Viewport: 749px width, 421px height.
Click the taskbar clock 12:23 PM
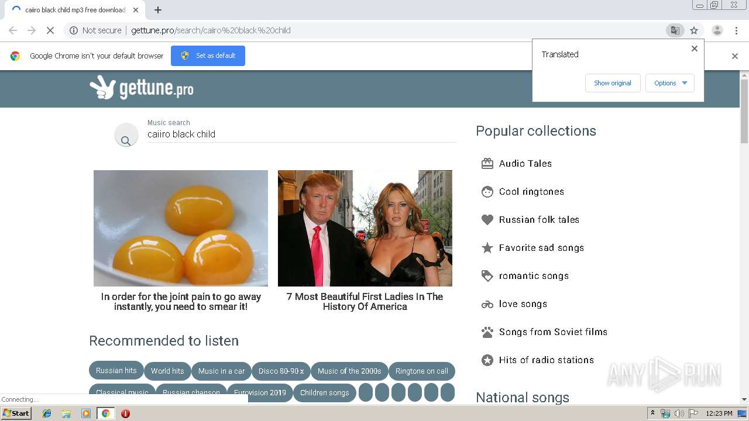(x=719, y=413)
